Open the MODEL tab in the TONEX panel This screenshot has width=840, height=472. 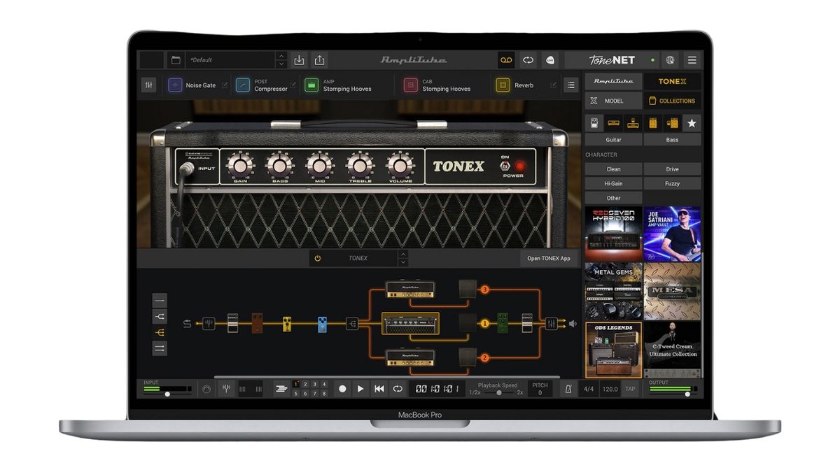coord(612,101)
